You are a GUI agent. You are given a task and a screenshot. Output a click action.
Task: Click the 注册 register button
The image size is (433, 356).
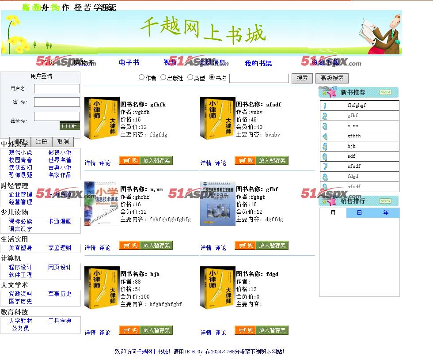tap(42, 142)
